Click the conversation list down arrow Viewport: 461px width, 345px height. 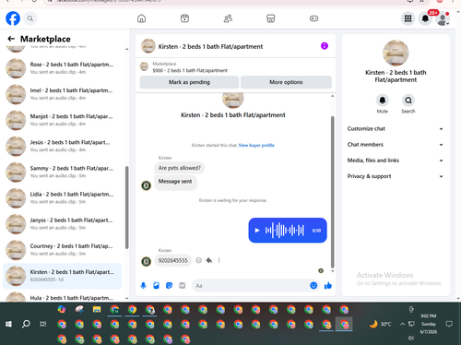[x=126, y=298]
